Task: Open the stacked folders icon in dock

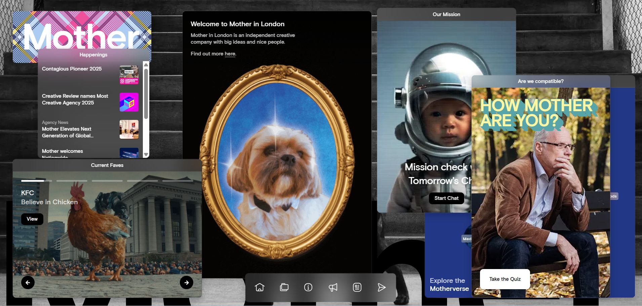Action: 284,287
